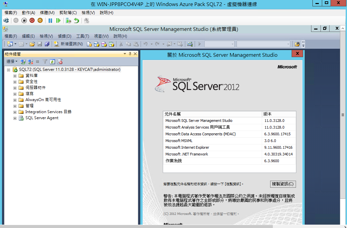Toggle the auto-hide pin on 物件總管 panel
The image size is (347, 228).
click(x=130, y=54)
